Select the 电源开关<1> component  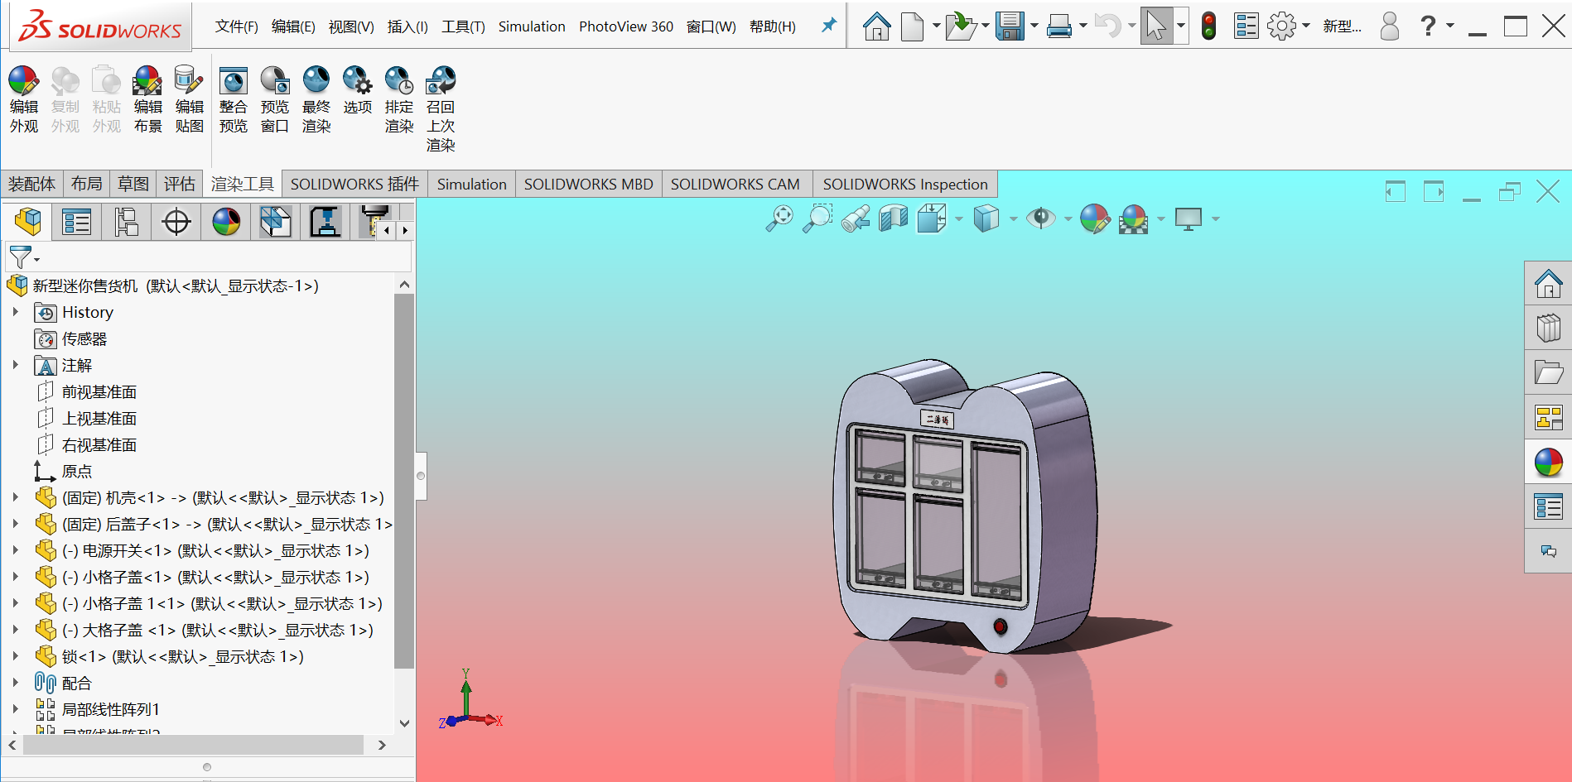(x=126, y=550)
